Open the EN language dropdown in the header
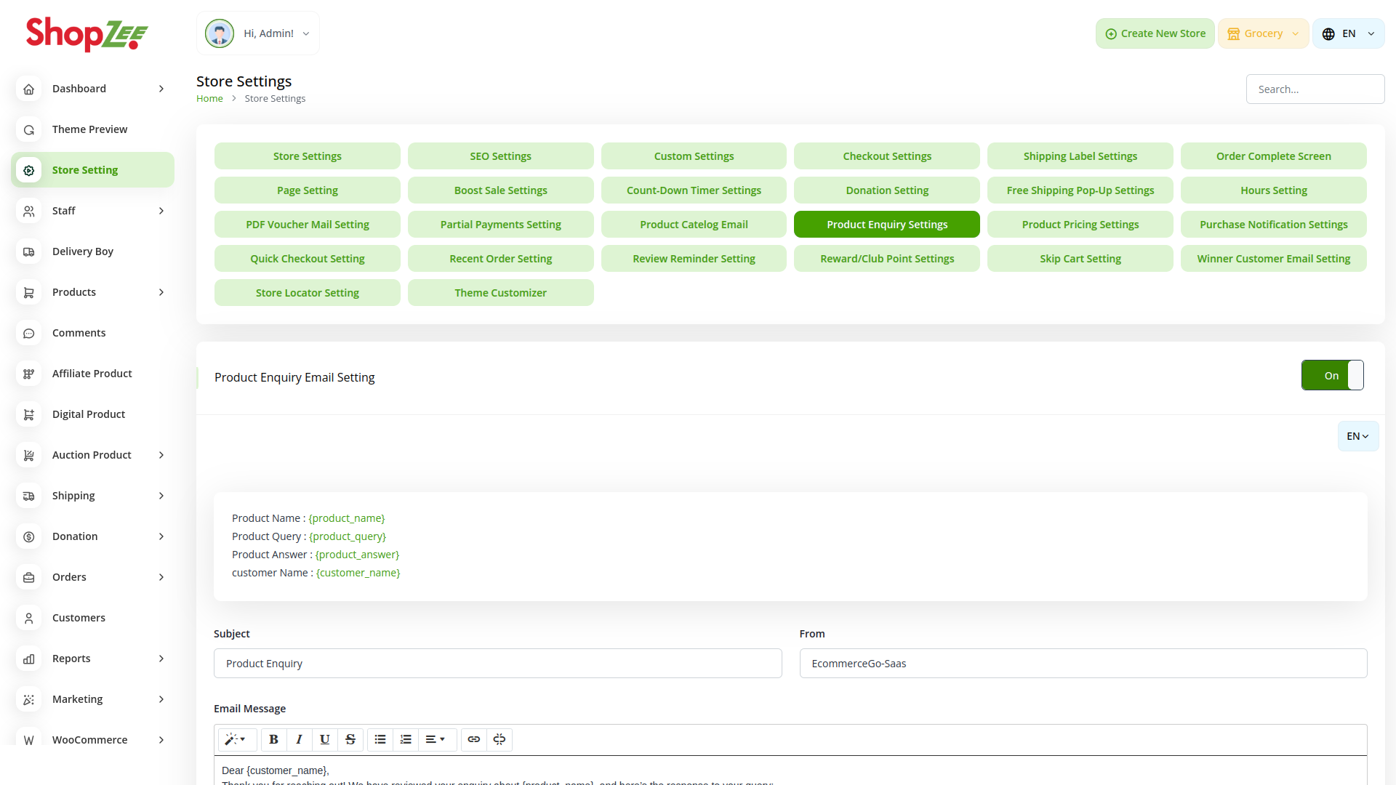Screen dimensions: 1396x785 [x=1348, y=33]
